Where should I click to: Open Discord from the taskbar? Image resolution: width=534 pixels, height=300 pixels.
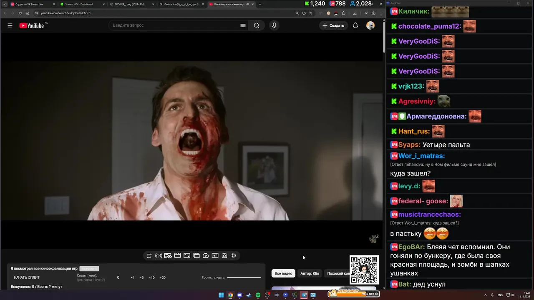pyautogui.click(x=239, y=295)
